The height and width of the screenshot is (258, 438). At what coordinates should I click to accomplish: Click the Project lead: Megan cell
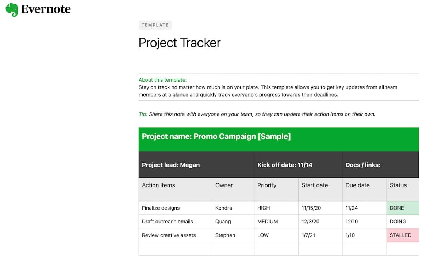[171, 165]
